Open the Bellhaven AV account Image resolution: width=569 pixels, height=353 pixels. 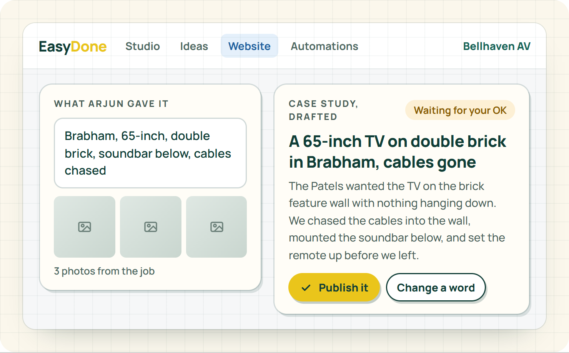[x=497, y=46]
